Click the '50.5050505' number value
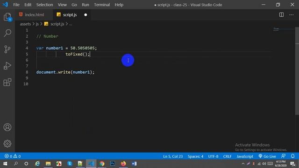The image size is (299, 168). coord(82,48)
